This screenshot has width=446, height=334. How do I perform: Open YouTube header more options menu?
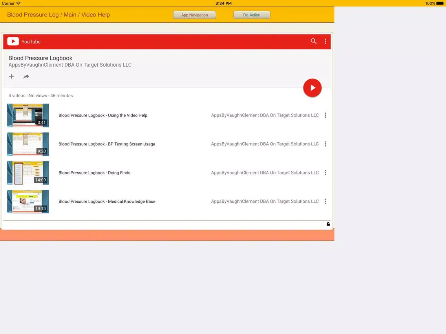[x=325, y=42]
